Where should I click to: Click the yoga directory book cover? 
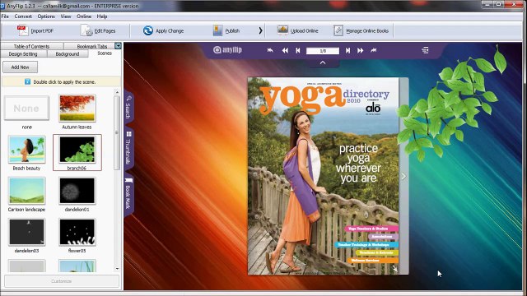point(324,176)
